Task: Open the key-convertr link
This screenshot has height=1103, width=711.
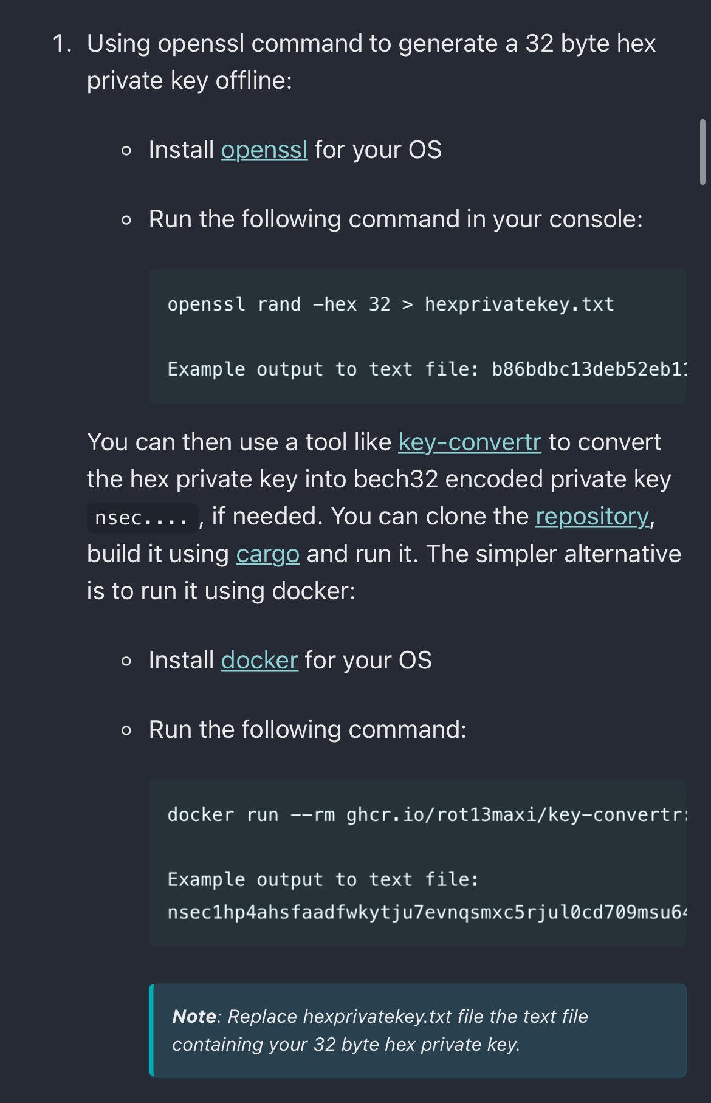Action: 470,442
